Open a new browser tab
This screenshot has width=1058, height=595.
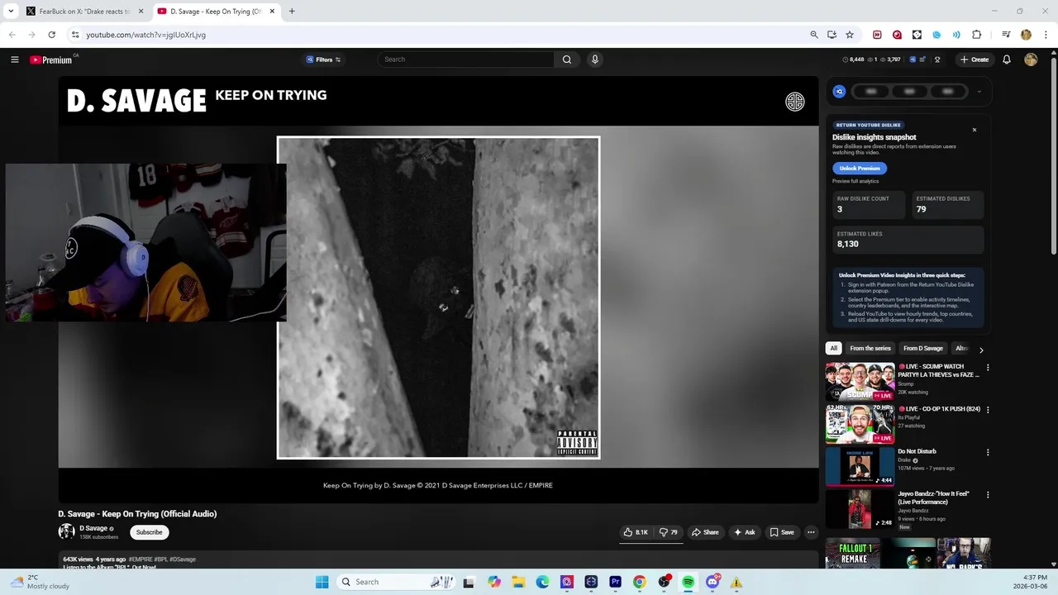coord(292,12)
